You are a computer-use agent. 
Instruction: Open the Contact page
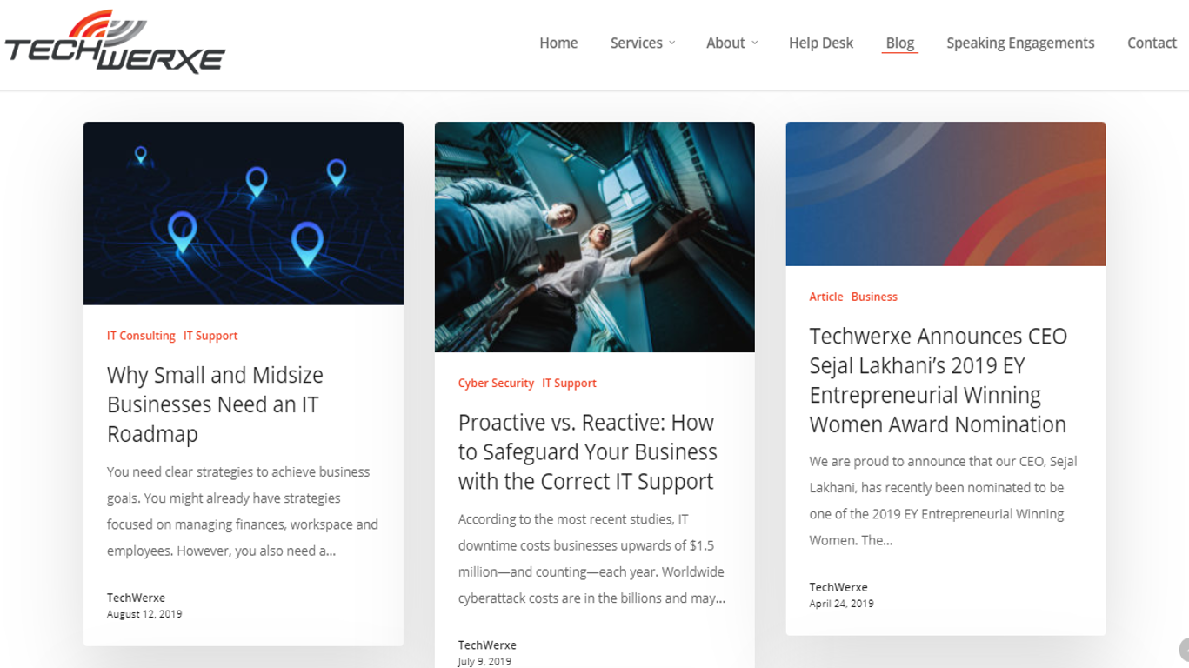(x=1152, y=43)
